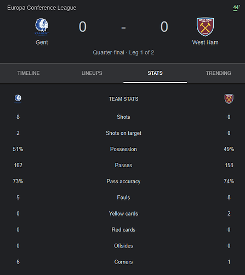Click the Quarter-final Leg 1 of 2 text

pos(123,53)
